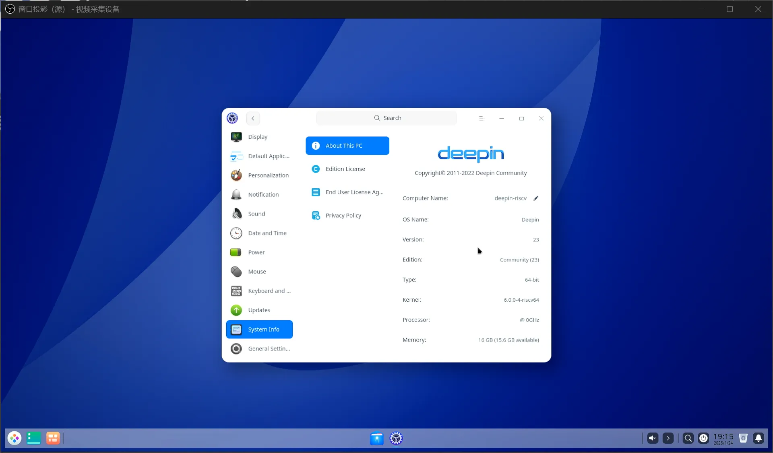Open Mouse settings

point(257,272)
